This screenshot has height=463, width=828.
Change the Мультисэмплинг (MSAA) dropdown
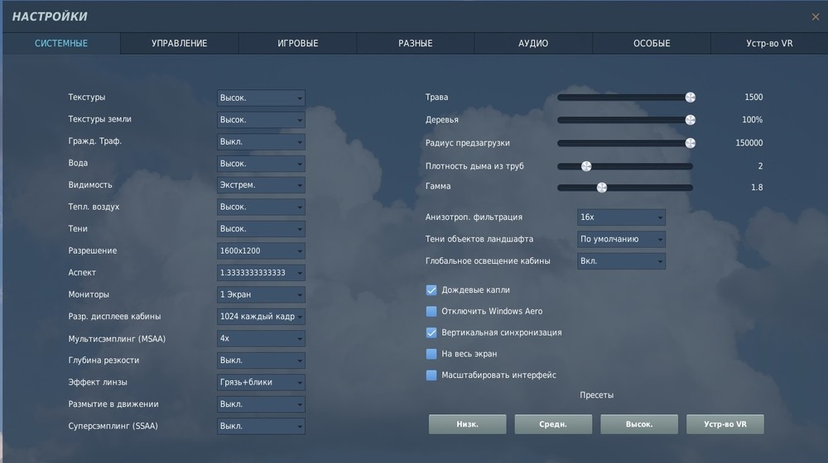point(261,338)
